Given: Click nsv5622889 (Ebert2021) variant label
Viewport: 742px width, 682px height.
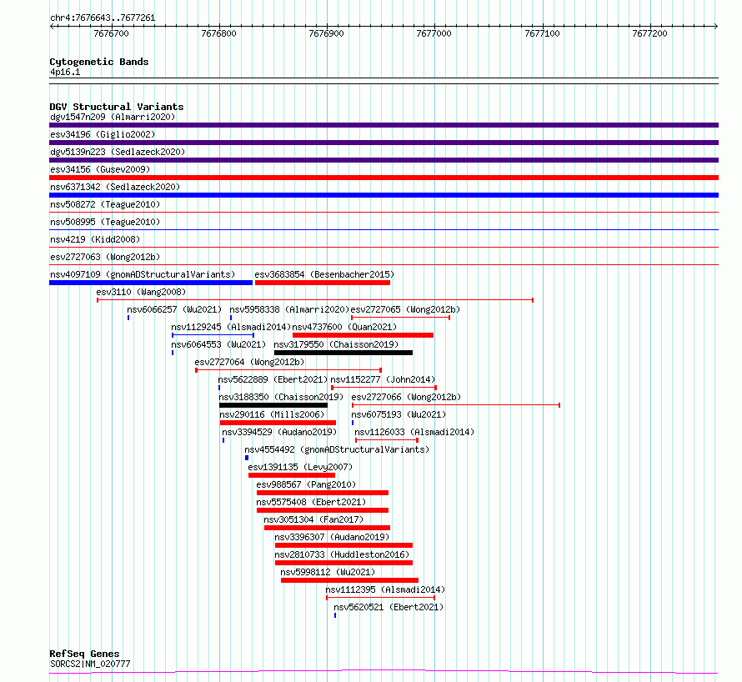Looking at the screenshot, I should pyautogui.click(x=273, y=379).
